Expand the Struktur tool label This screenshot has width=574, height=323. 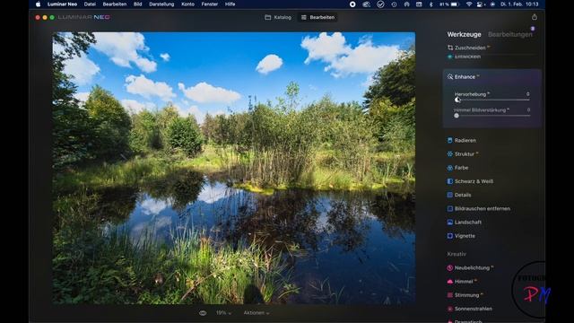point(465,154)
